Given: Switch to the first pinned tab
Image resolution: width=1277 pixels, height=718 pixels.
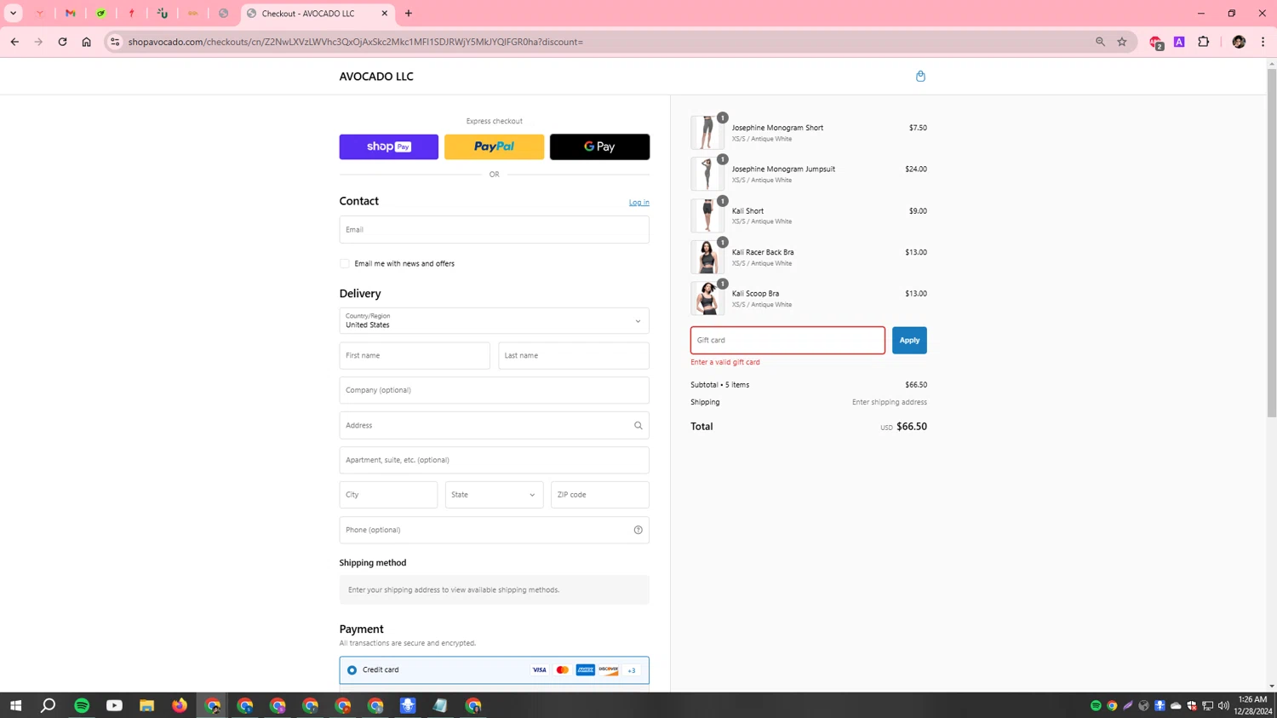Looking at the screenshot, I should tap(40, 14).
